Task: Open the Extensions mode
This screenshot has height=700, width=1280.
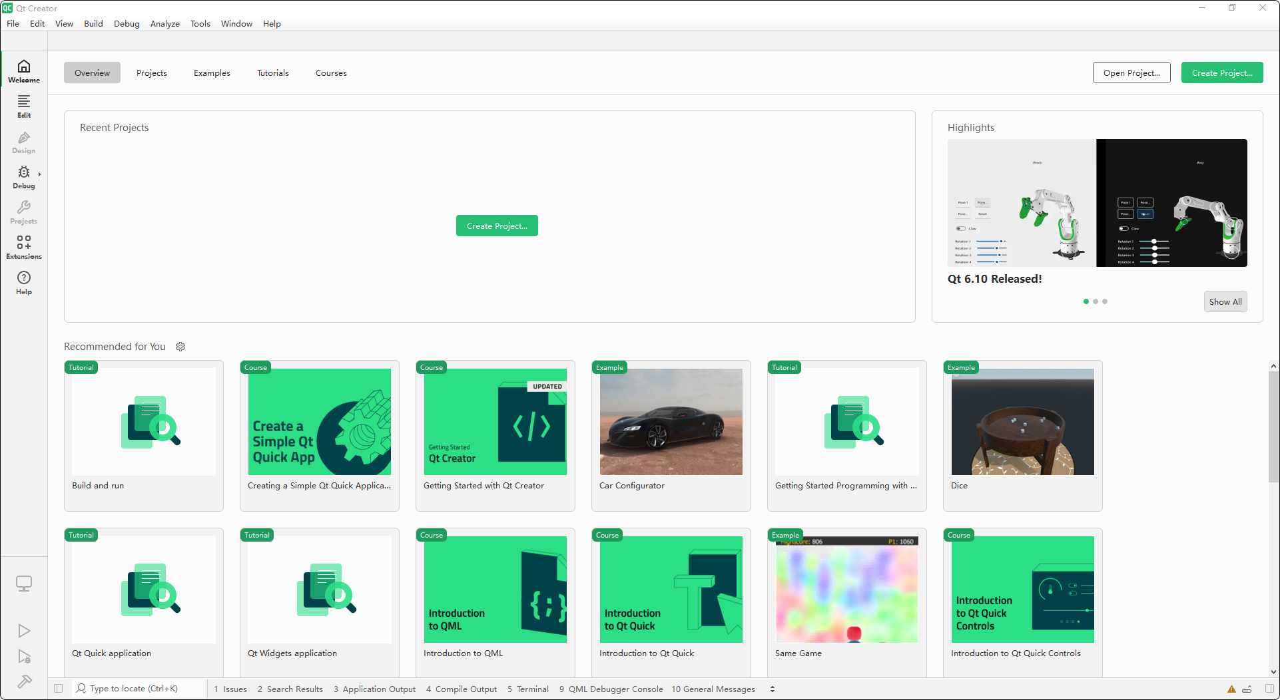Action: (x=24, y=247)
